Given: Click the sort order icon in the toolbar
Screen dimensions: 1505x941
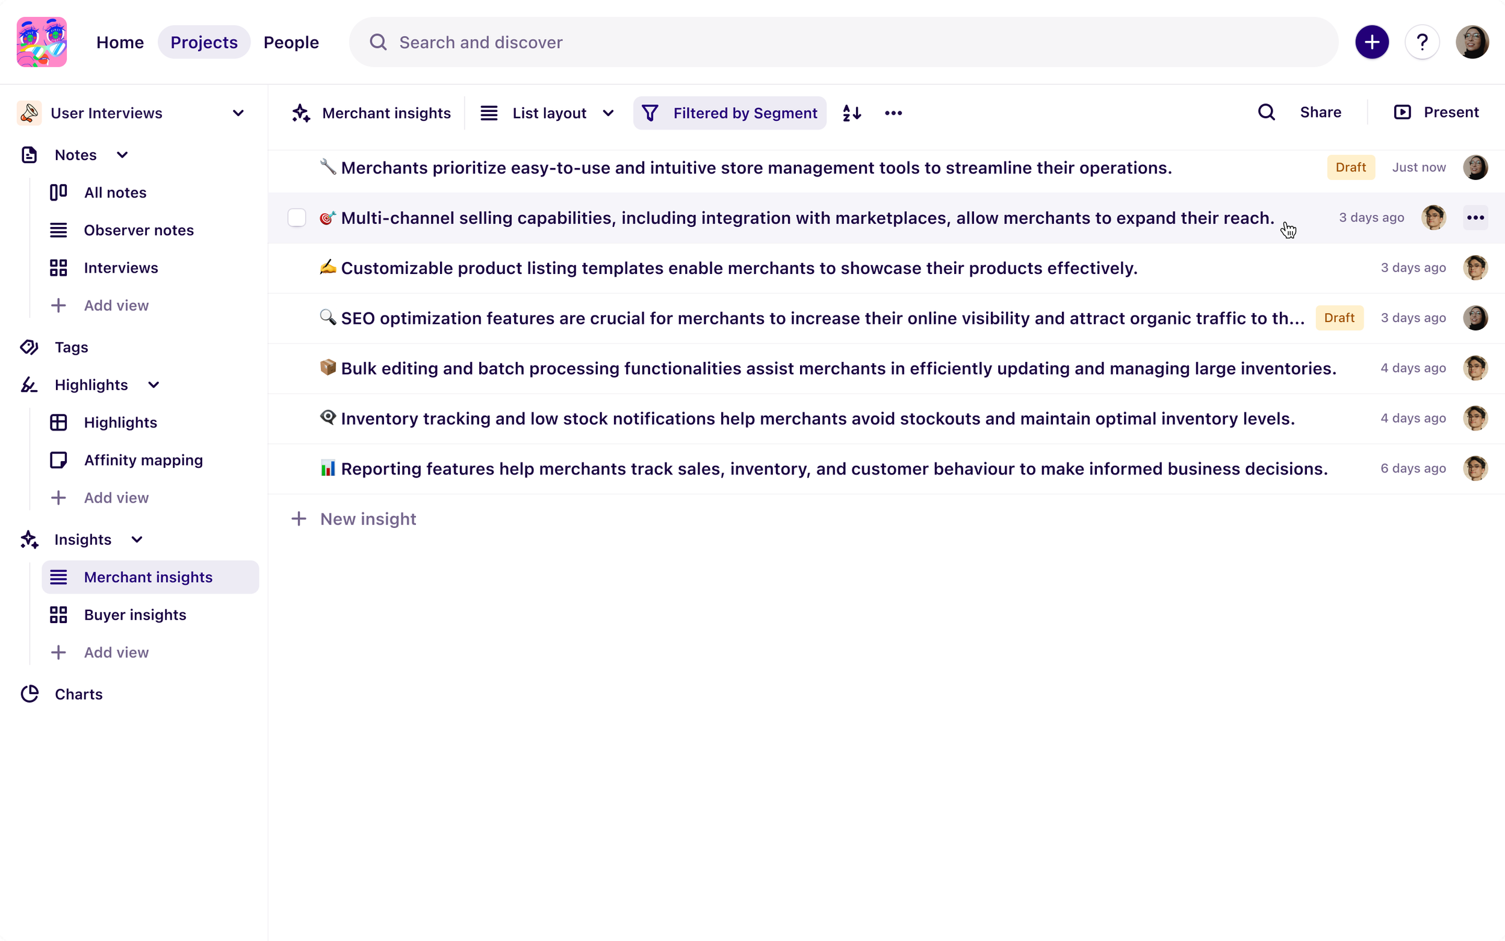Looking at the screenshot, I should pyautogui.click(x=852, y=113).
